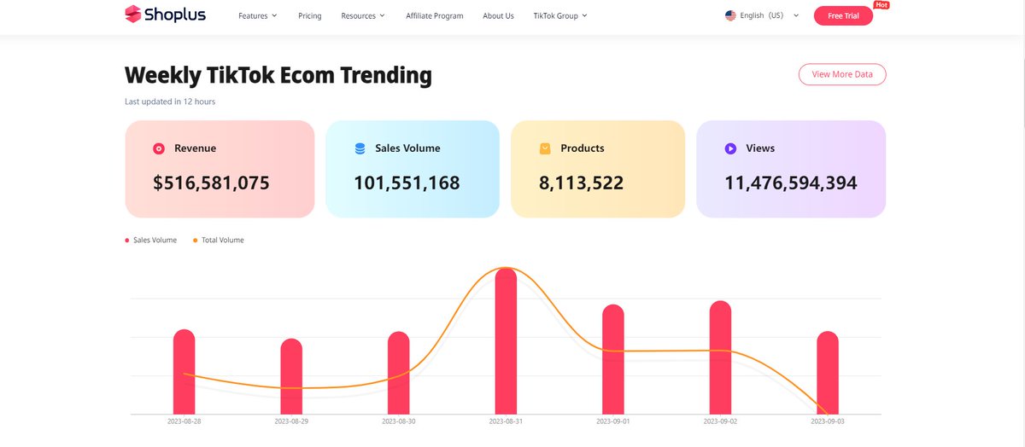Go to About Us
1025x447 pixels.
tap(498, 15)
